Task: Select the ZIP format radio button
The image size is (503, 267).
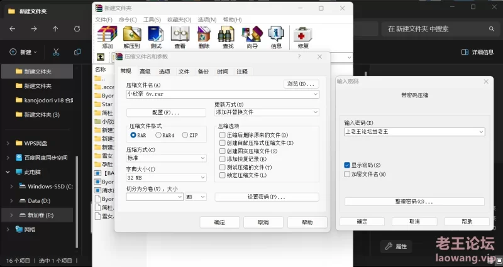Action: click(185, 135)
